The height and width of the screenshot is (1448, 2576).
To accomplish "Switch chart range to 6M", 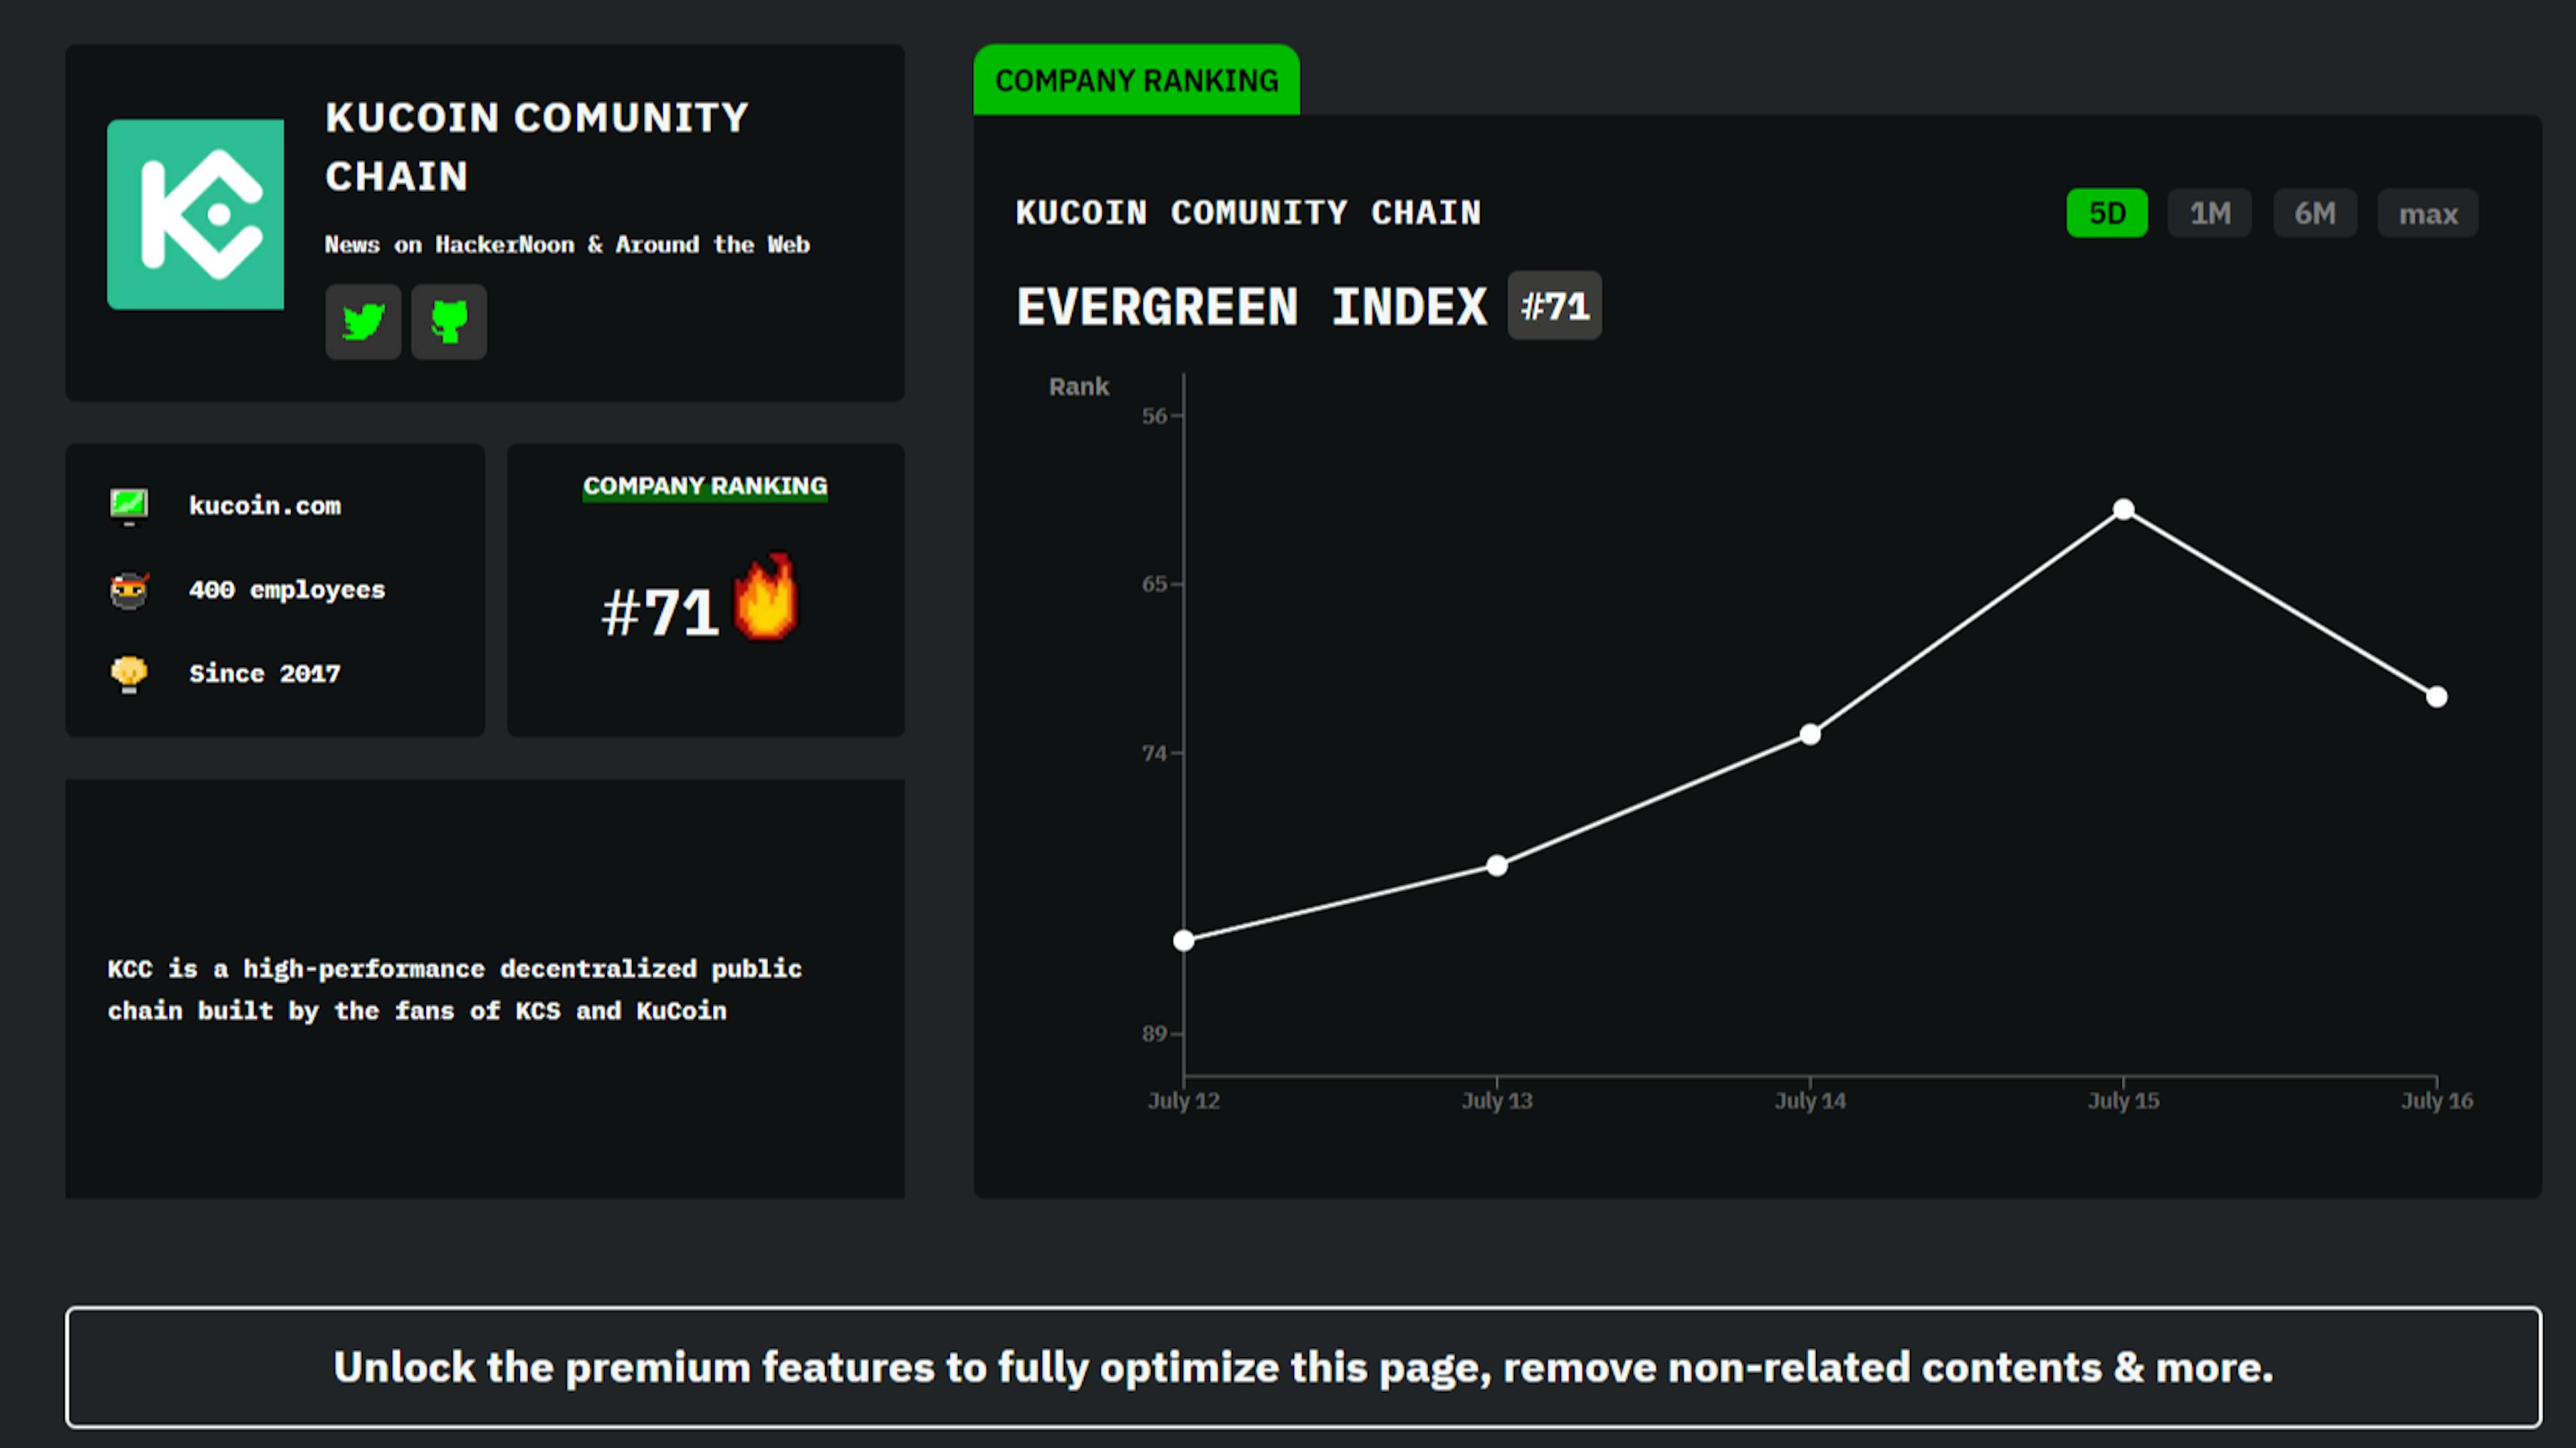I will point(2315,213).
